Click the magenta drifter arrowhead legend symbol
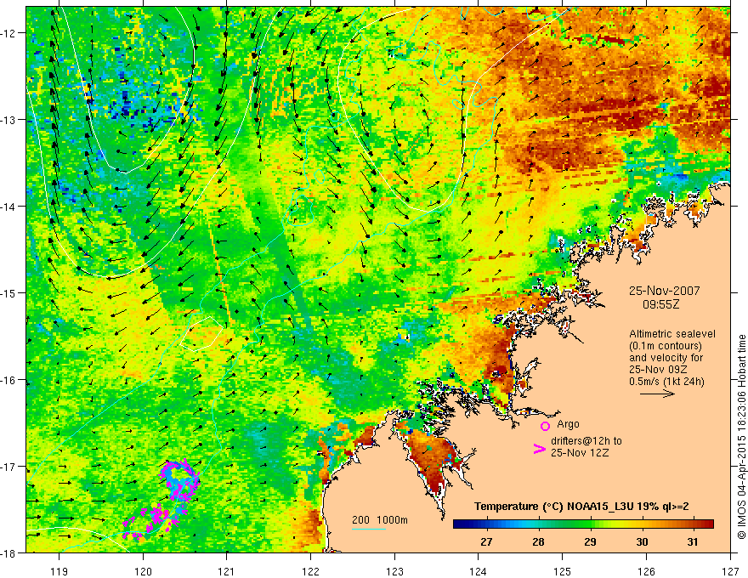This screenshot has width=748, height=578. tap(540, 448)
